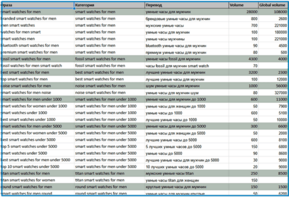Select translation 'умные часы для мужчин шум'

pos(187,93)
